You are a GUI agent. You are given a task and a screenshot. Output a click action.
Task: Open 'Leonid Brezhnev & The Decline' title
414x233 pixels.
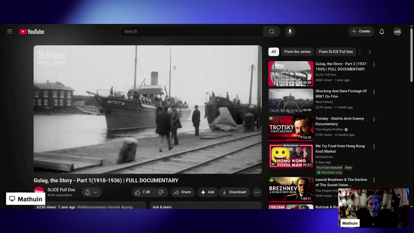click(x=341, y=182)
